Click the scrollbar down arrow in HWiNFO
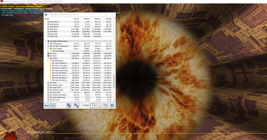 (x=114, y=100)
